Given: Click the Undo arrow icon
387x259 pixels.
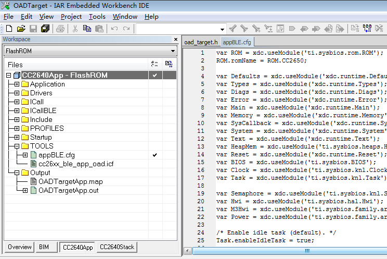Looking at the screenshot, I should point(114,29).
